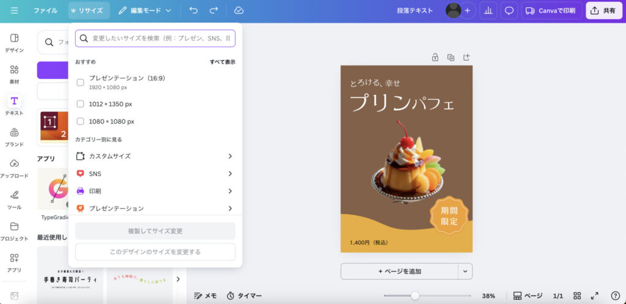
Task: Open the arrow beside ページを追加
Action: pyautogui.click(x=465, y=271)
